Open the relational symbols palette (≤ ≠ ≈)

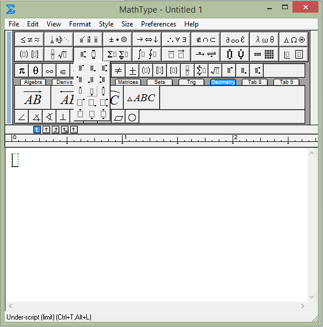click(x=29, y=40)
